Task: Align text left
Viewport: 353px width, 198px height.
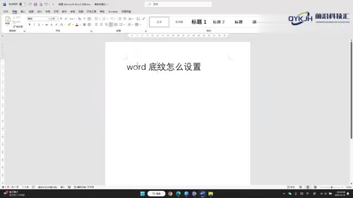Action: point(97,24)
